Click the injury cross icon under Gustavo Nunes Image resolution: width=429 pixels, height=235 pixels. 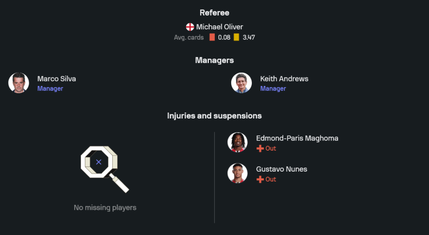tap(260, 179)
